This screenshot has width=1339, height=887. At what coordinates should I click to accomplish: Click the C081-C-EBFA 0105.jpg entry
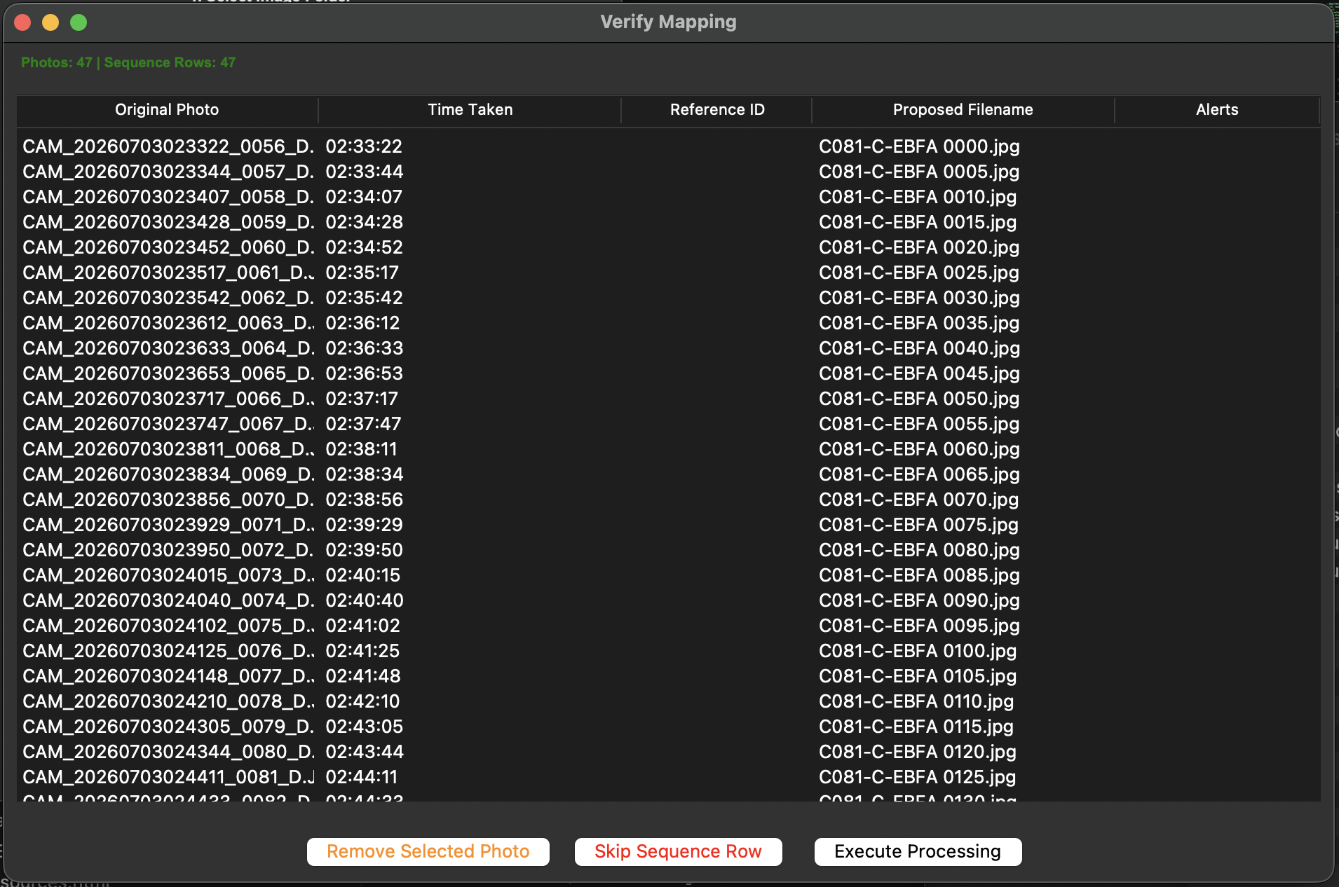tap(918, 676)
